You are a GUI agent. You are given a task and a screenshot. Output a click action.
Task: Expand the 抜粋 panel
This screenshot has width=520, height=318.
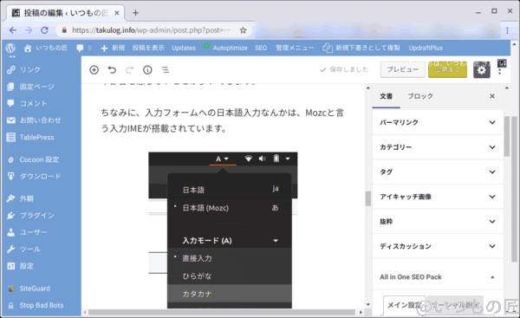coord(438,222)
